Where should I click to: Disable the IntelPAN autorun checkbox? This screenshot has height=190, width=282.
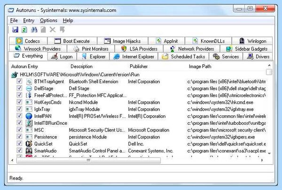coord(19,116)
